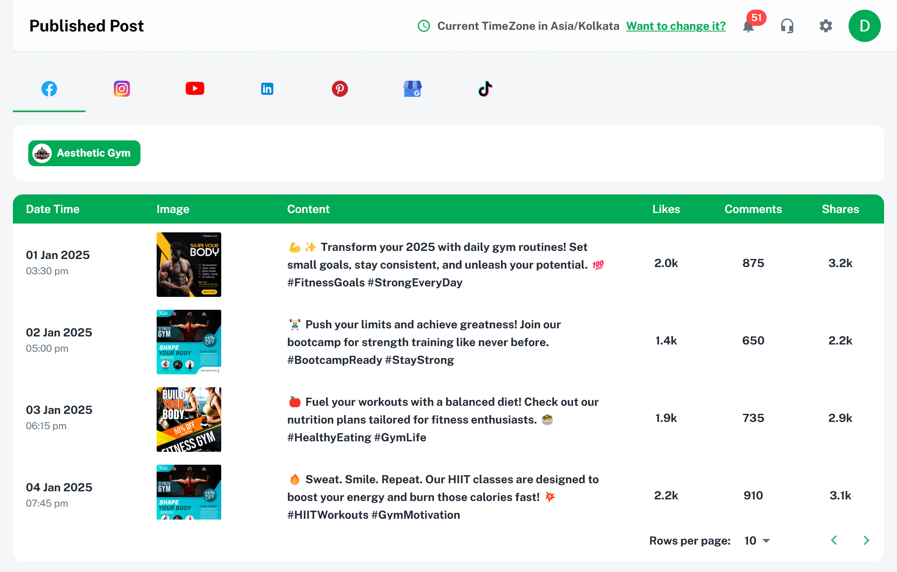Open the 03 Jan Build Your Body thumbnail
The width and height of the screenshot is (897, 572).
coord(189,420)
